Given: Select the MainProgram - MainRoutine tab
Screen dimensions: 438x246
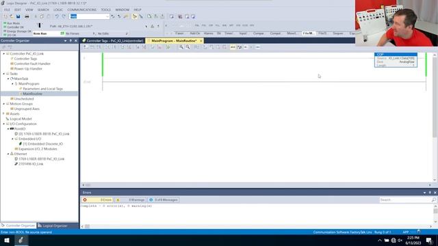Looking at the screenshot, I should (x=174, y=41).
